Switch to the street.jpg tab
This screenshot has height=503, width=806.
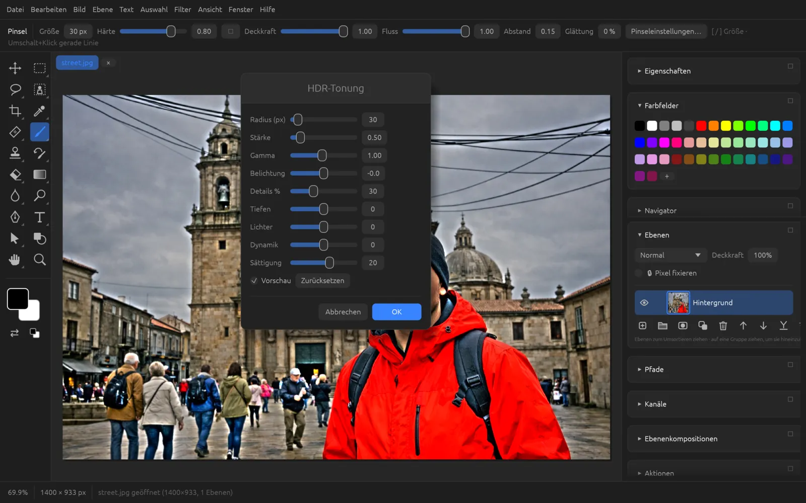77,63
